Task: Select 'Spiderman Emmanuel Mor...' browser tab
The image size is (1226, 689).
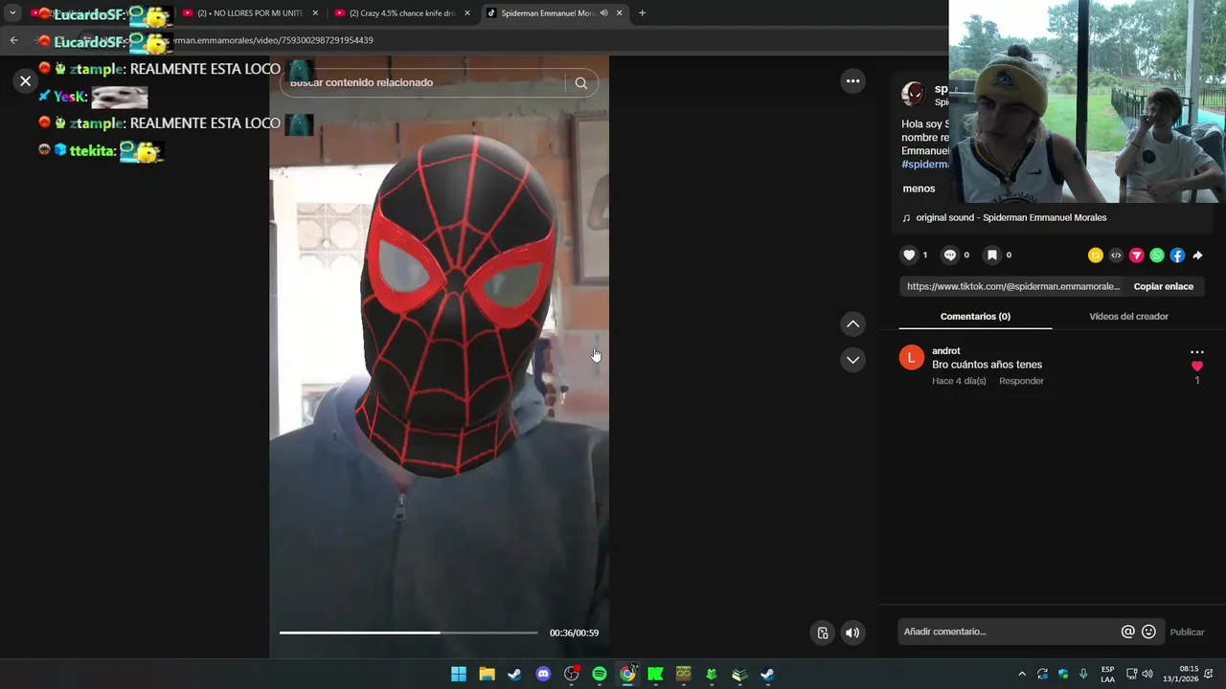Action: 548,13
